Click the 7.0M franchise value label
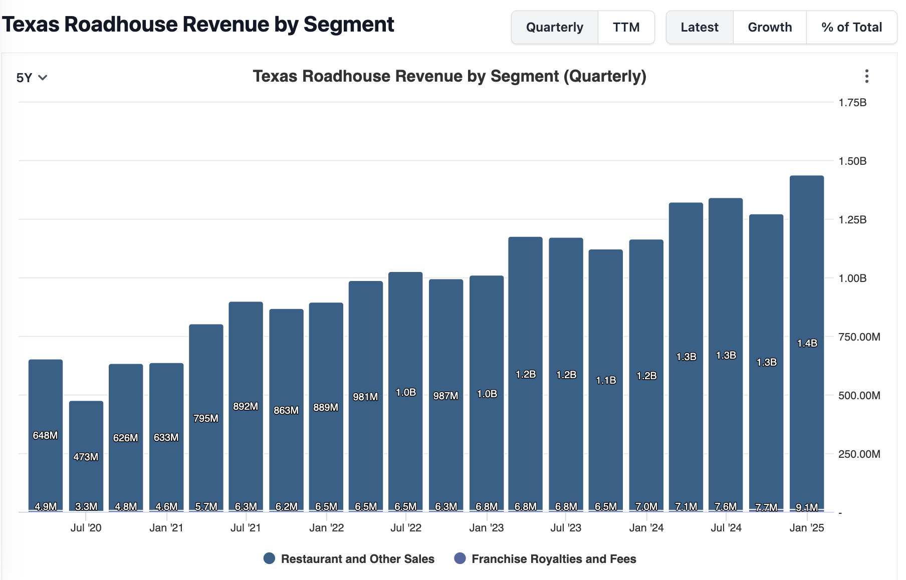The image size is (906, 580). (646, 506)
